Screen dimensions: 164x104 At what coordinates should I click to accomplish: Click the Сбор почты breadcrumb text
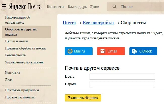pyautogui.click(x=133, y=23)
